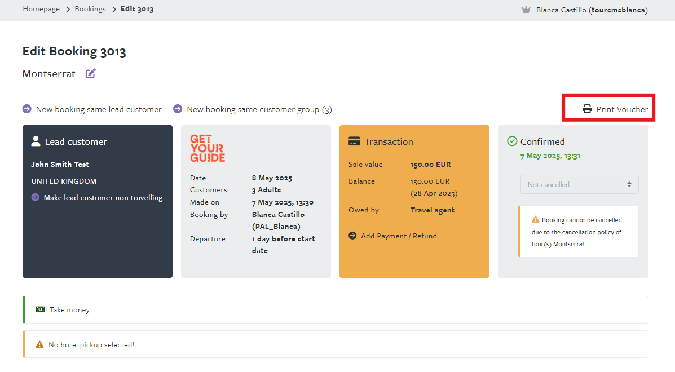Click arrow icon beside Add Payment / Refund
Image resolution: width=675 pixels, height=372 pixels.
tap(352, 236)
